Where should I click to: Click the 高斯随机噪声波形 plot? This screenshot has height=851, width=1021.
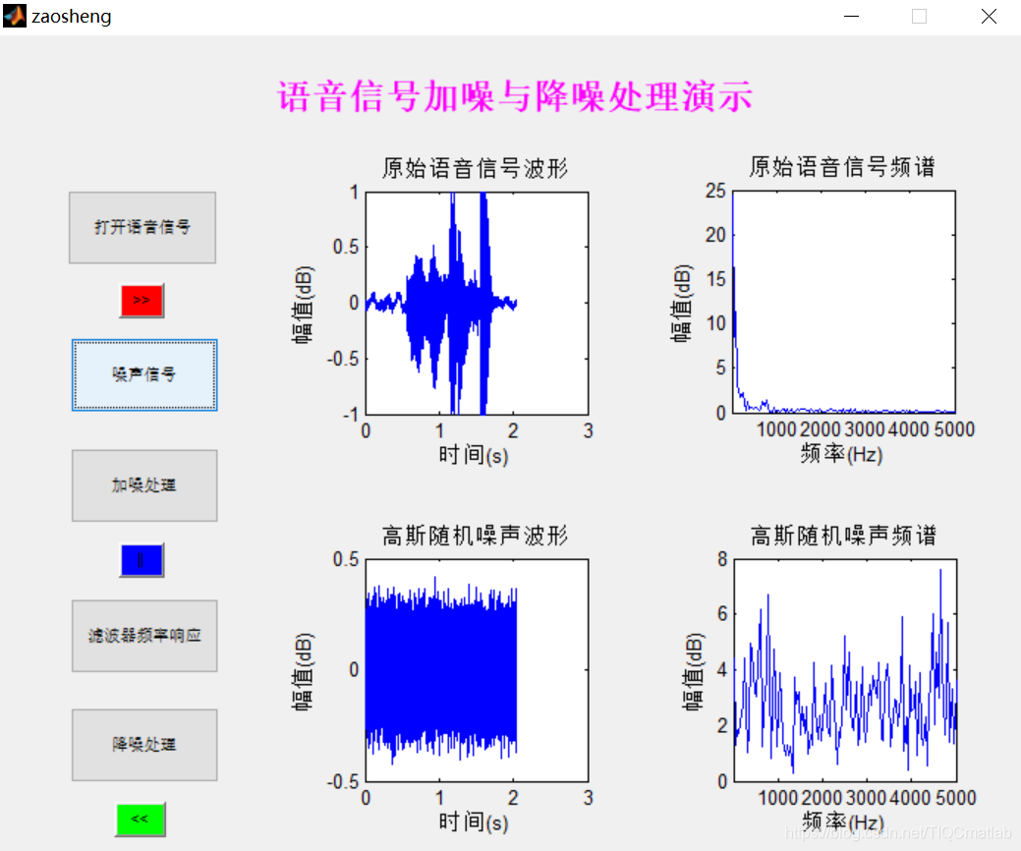[x=477, y=670]
